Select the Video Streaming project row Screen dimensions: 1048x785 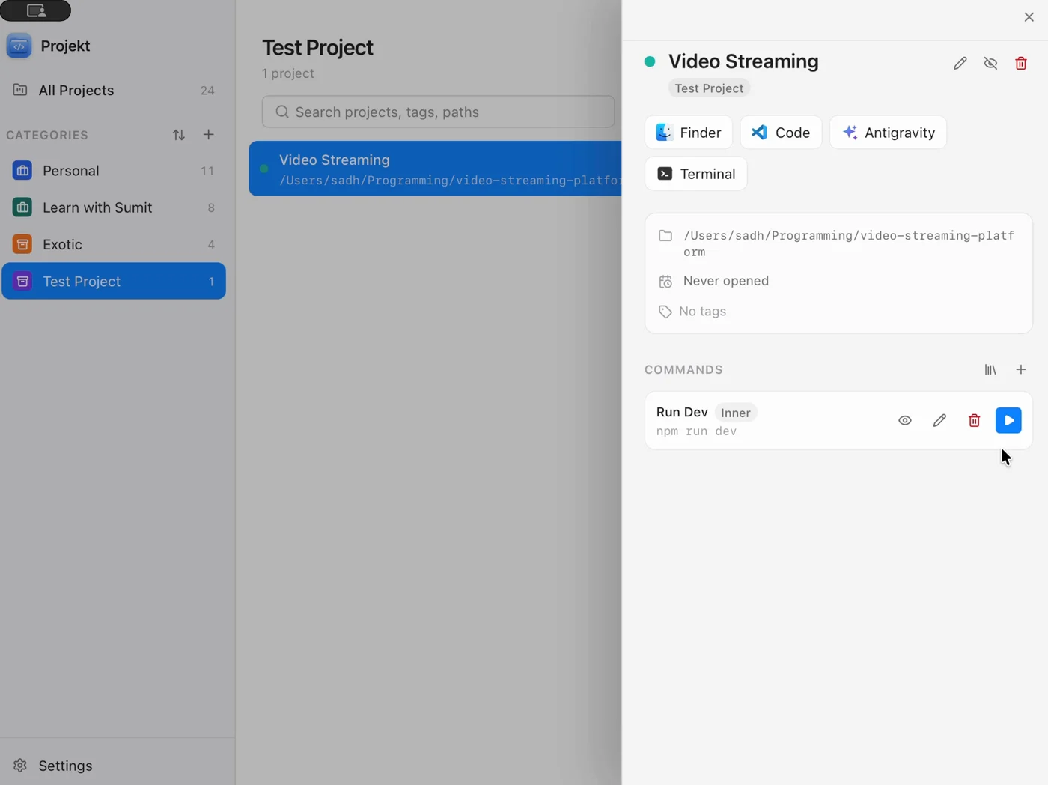tap(436, 169)
